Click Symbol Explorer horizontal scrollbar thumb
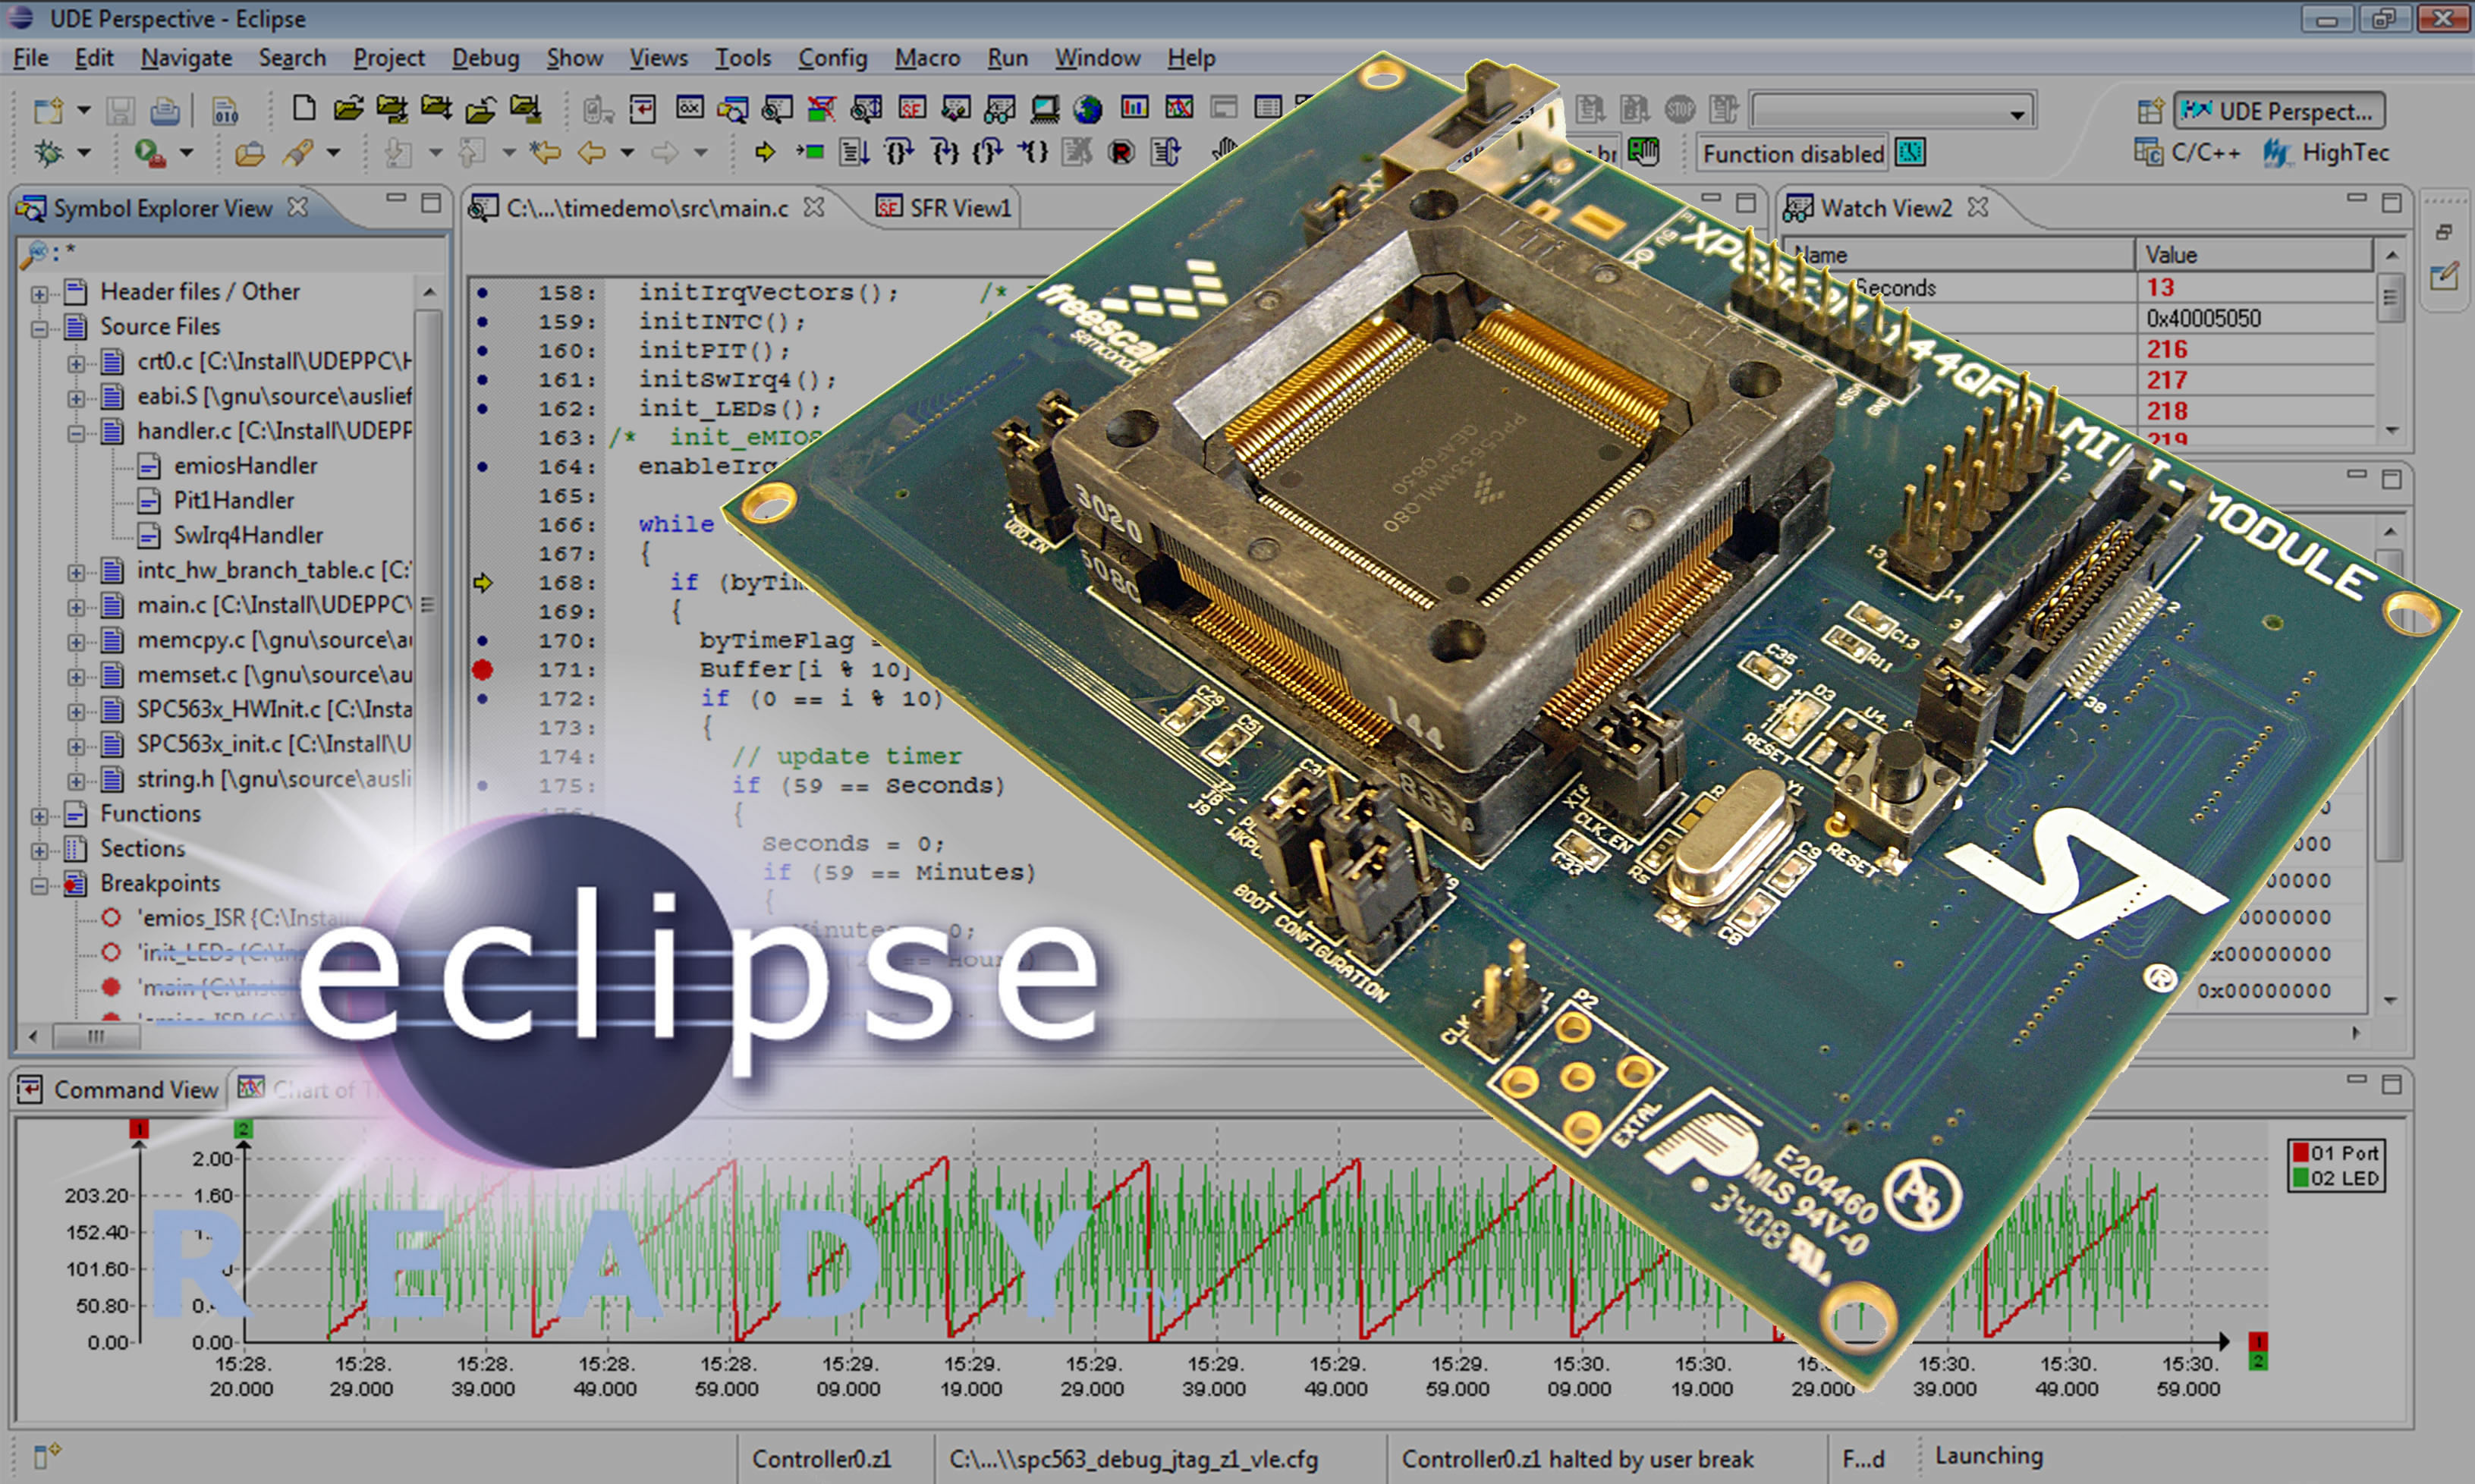Viewport: 2475px width, 1484px height. (x=96, y=1036)
